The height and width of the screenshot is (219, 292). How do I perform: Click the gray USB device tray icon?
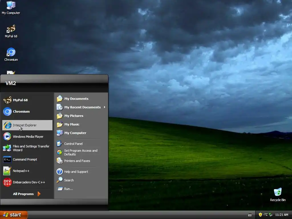click(x=265, y=215)
